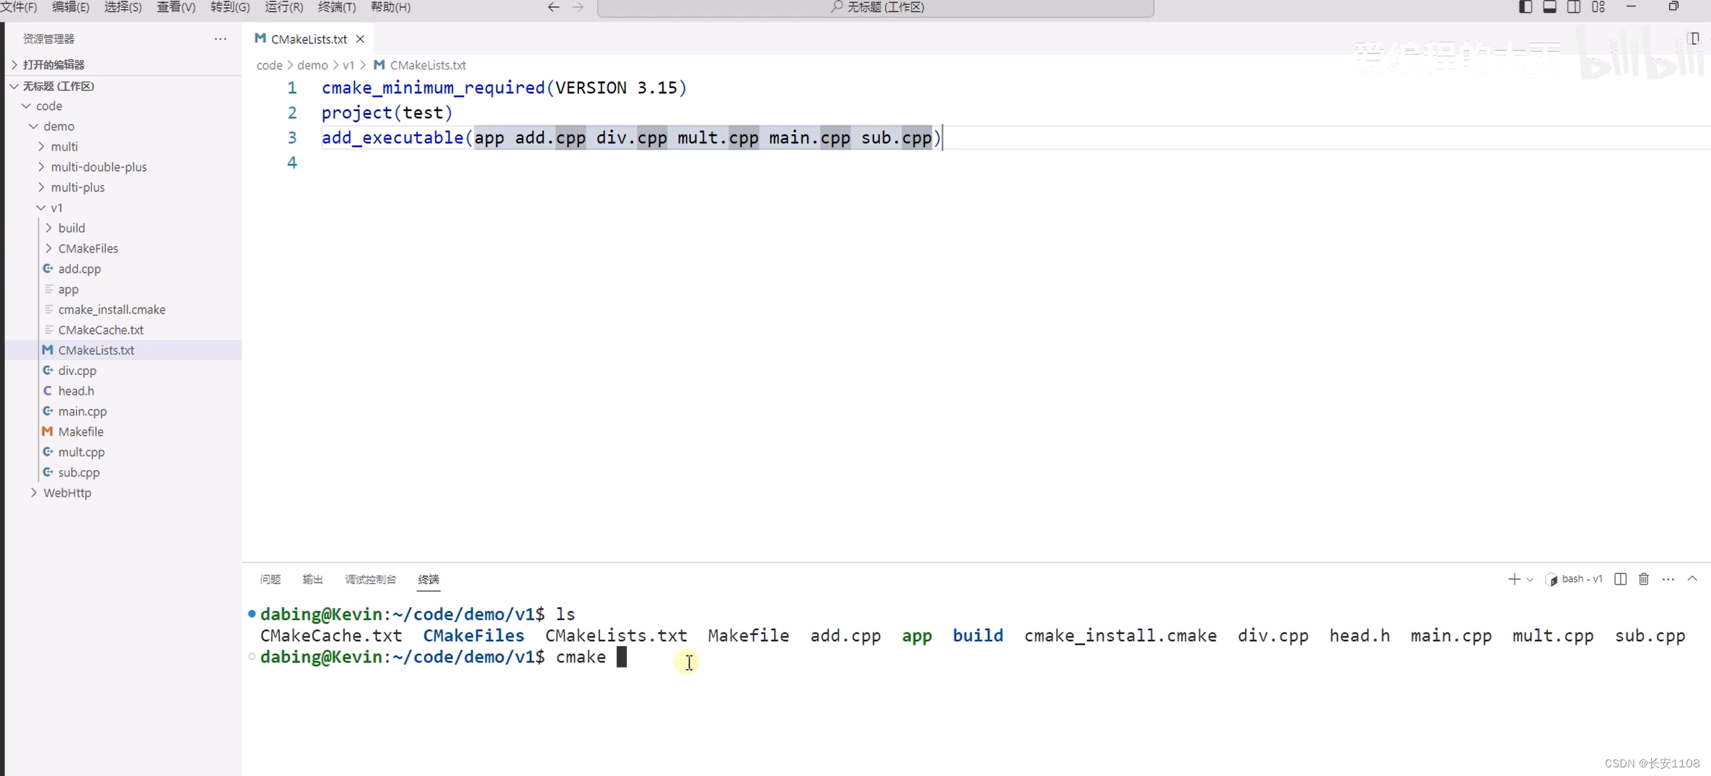Switch to the 终端 panel tab
The height and width of the screenshot is (776, 1711).
coord(428,579)
